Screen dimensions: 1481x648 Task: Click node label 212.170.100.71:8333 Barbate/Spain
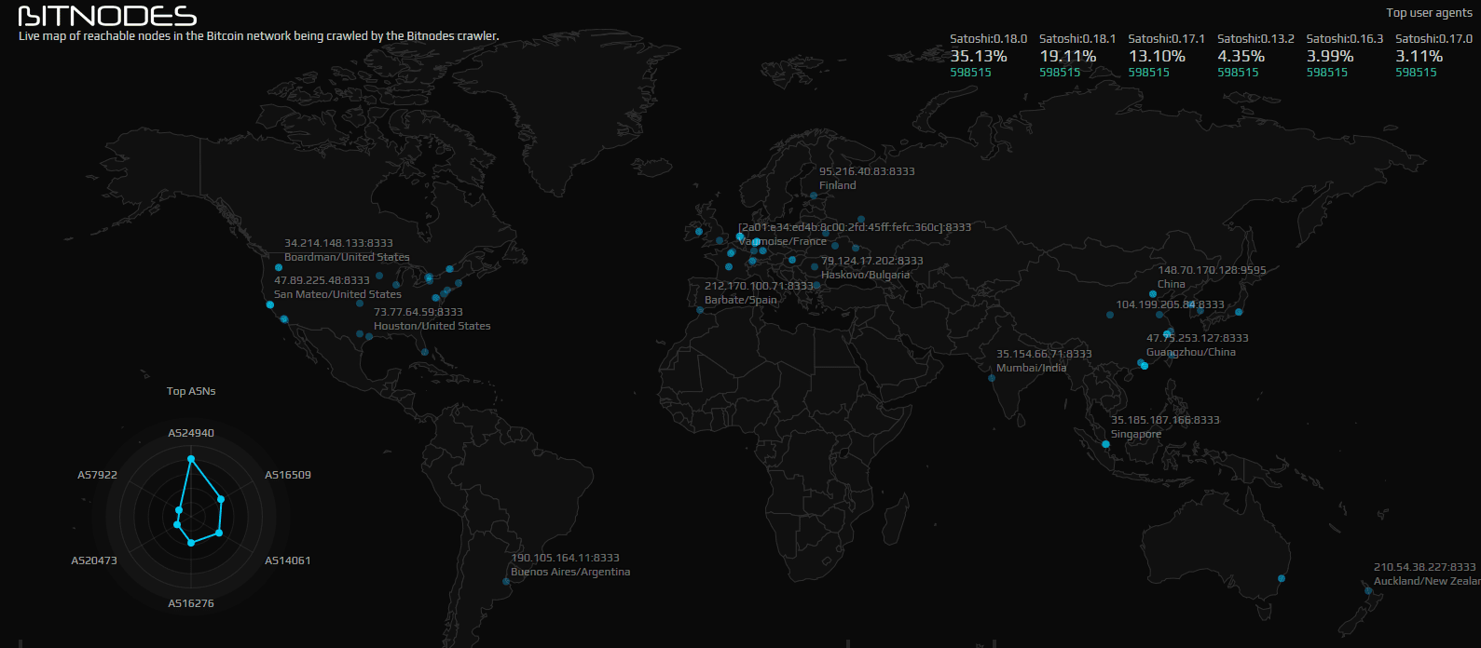coord(759,292)
